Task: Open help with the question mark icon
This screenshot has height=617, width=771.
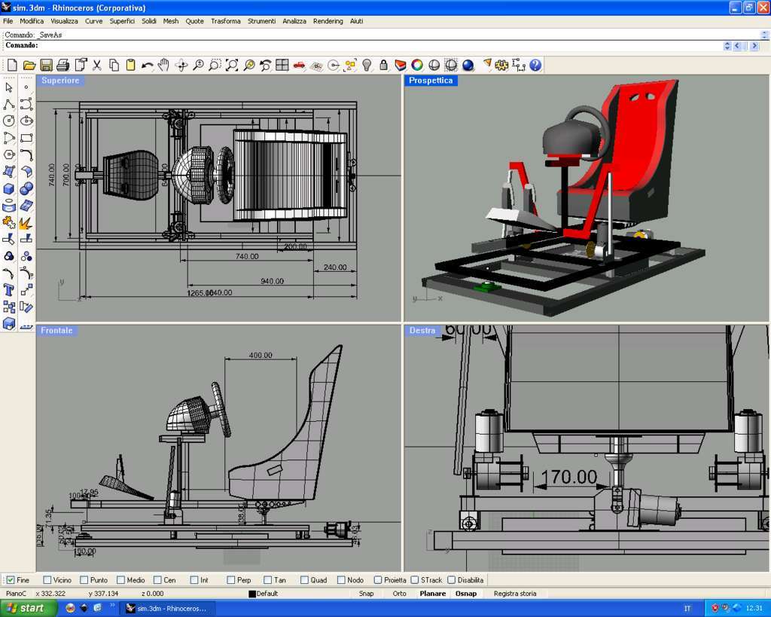Action: coord(535,65)
